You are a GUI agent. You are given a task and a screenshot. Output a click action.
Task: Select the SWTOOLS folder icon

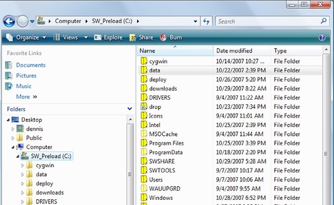144,170
